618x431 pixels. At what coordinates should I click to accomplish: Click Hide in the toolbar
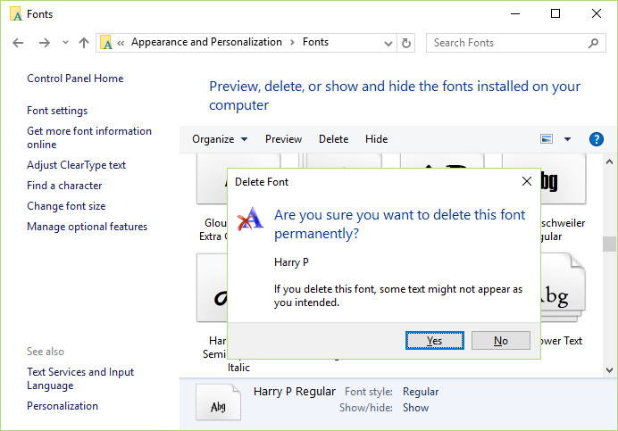pyautogui.click(x=376, y=139)
